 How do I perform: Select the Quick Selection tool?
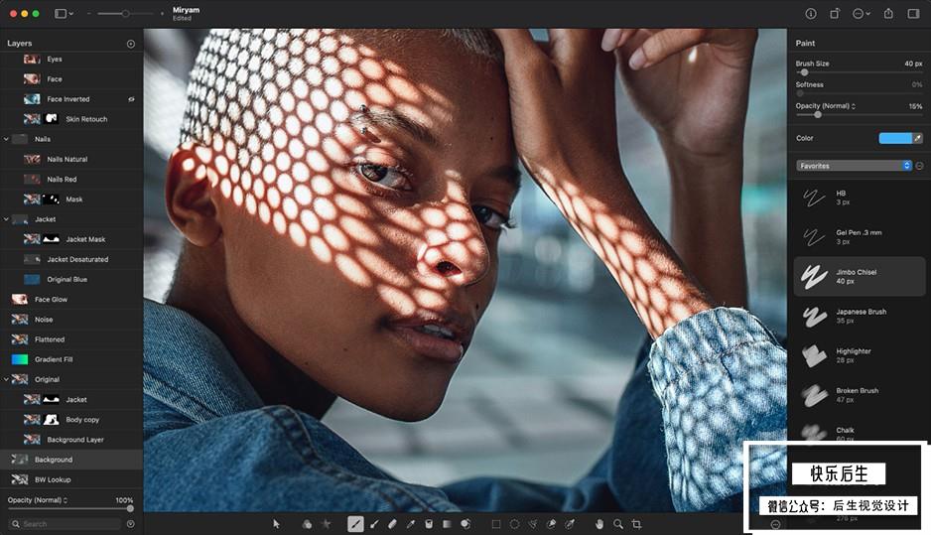(x=551, y=524)
